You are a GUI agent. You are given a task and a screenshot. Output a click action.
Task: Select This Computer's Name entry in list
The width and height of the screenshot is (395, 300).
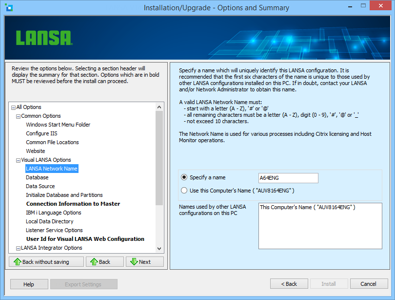click(308, 207)
